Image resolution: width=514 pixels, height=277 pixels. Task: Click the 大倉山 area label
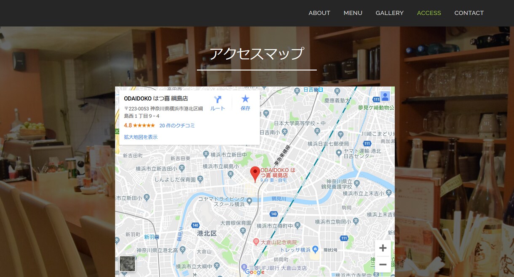pyautogui.click(x=203, y=251)
